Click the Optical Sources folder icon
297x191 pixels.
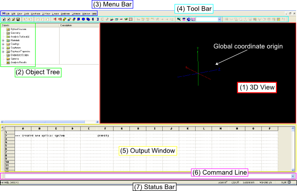tap(8, 30)
